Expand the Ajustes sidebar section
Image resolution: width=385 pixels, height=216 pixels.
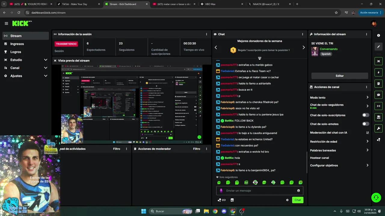click(x=26, y=76)
